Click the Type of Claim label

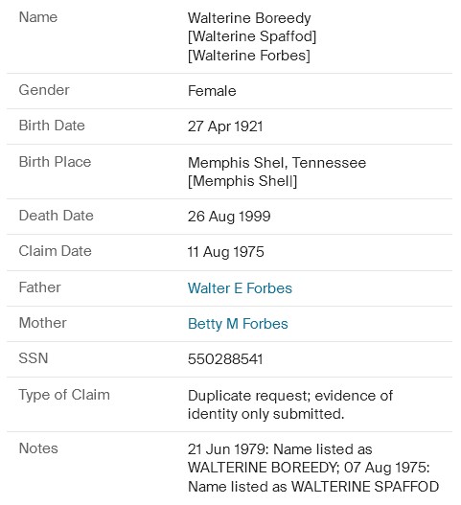(x=64, y=395)
